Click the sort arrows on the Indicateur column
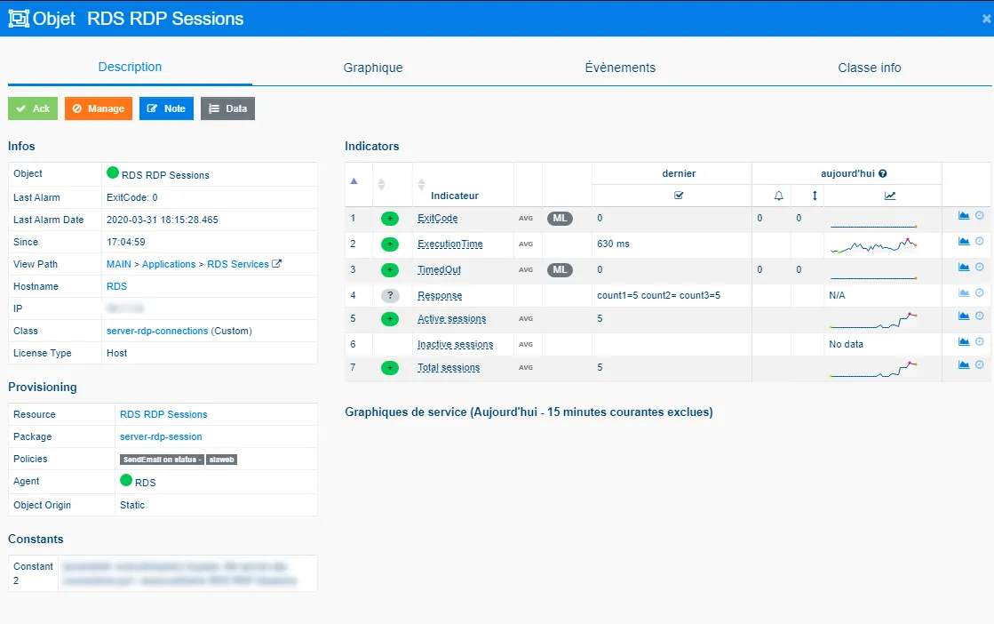The height and width of the screenshot is (624, 994). pos(421,185)
